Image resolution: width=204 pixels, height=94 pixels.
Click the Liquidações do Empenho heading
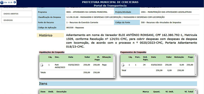coord(52,52)
